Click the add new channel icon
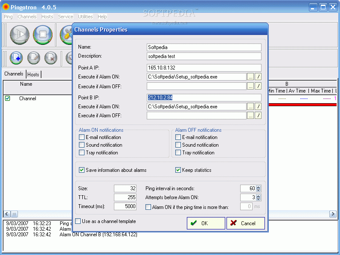340x255 pixels. click(x=16, y=58)
